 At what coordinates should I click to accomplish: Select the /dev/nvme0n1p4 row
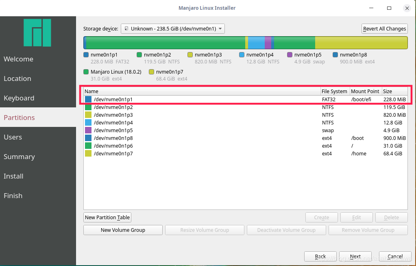tap(246, 123)
